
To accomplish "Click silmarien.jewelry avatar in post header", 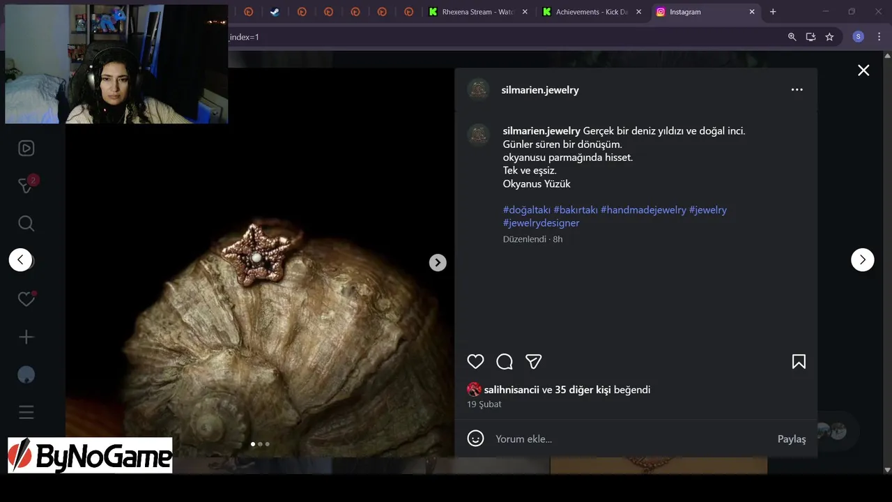I will (x=478, y=89).
